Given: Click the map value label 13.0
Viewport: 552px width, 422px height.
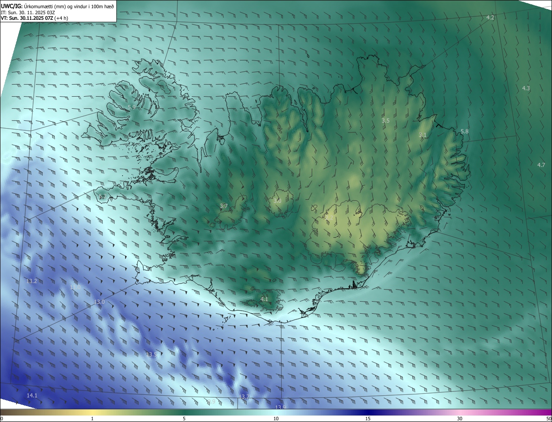Looking at the screenshot, I should tap(100, 302).
